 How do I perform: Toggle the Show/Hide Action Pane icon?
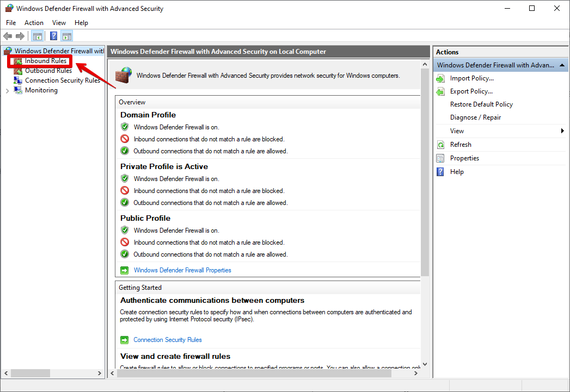[66, 36]
